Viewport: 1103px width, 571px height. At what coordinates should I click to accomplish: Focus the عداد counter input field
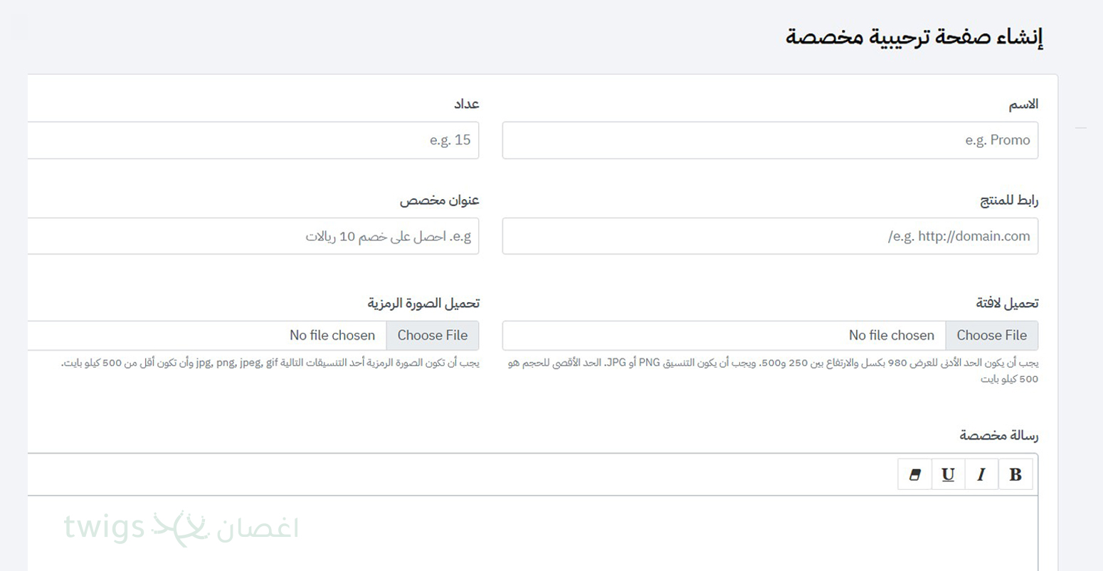(253, 140)
